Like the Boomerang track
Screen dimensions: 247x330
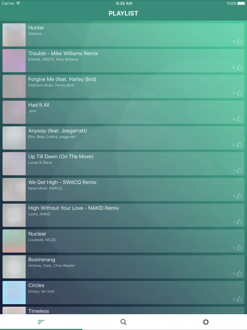click(239, 273)
